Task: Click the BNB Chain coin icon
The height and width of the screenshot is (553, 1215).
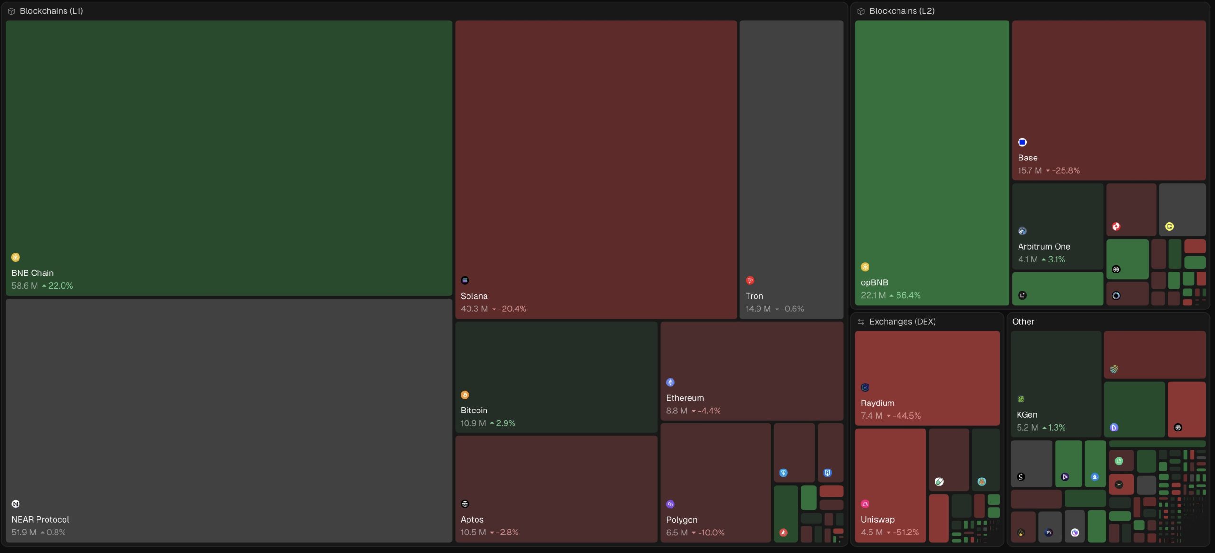Action: tap(16, 257)
